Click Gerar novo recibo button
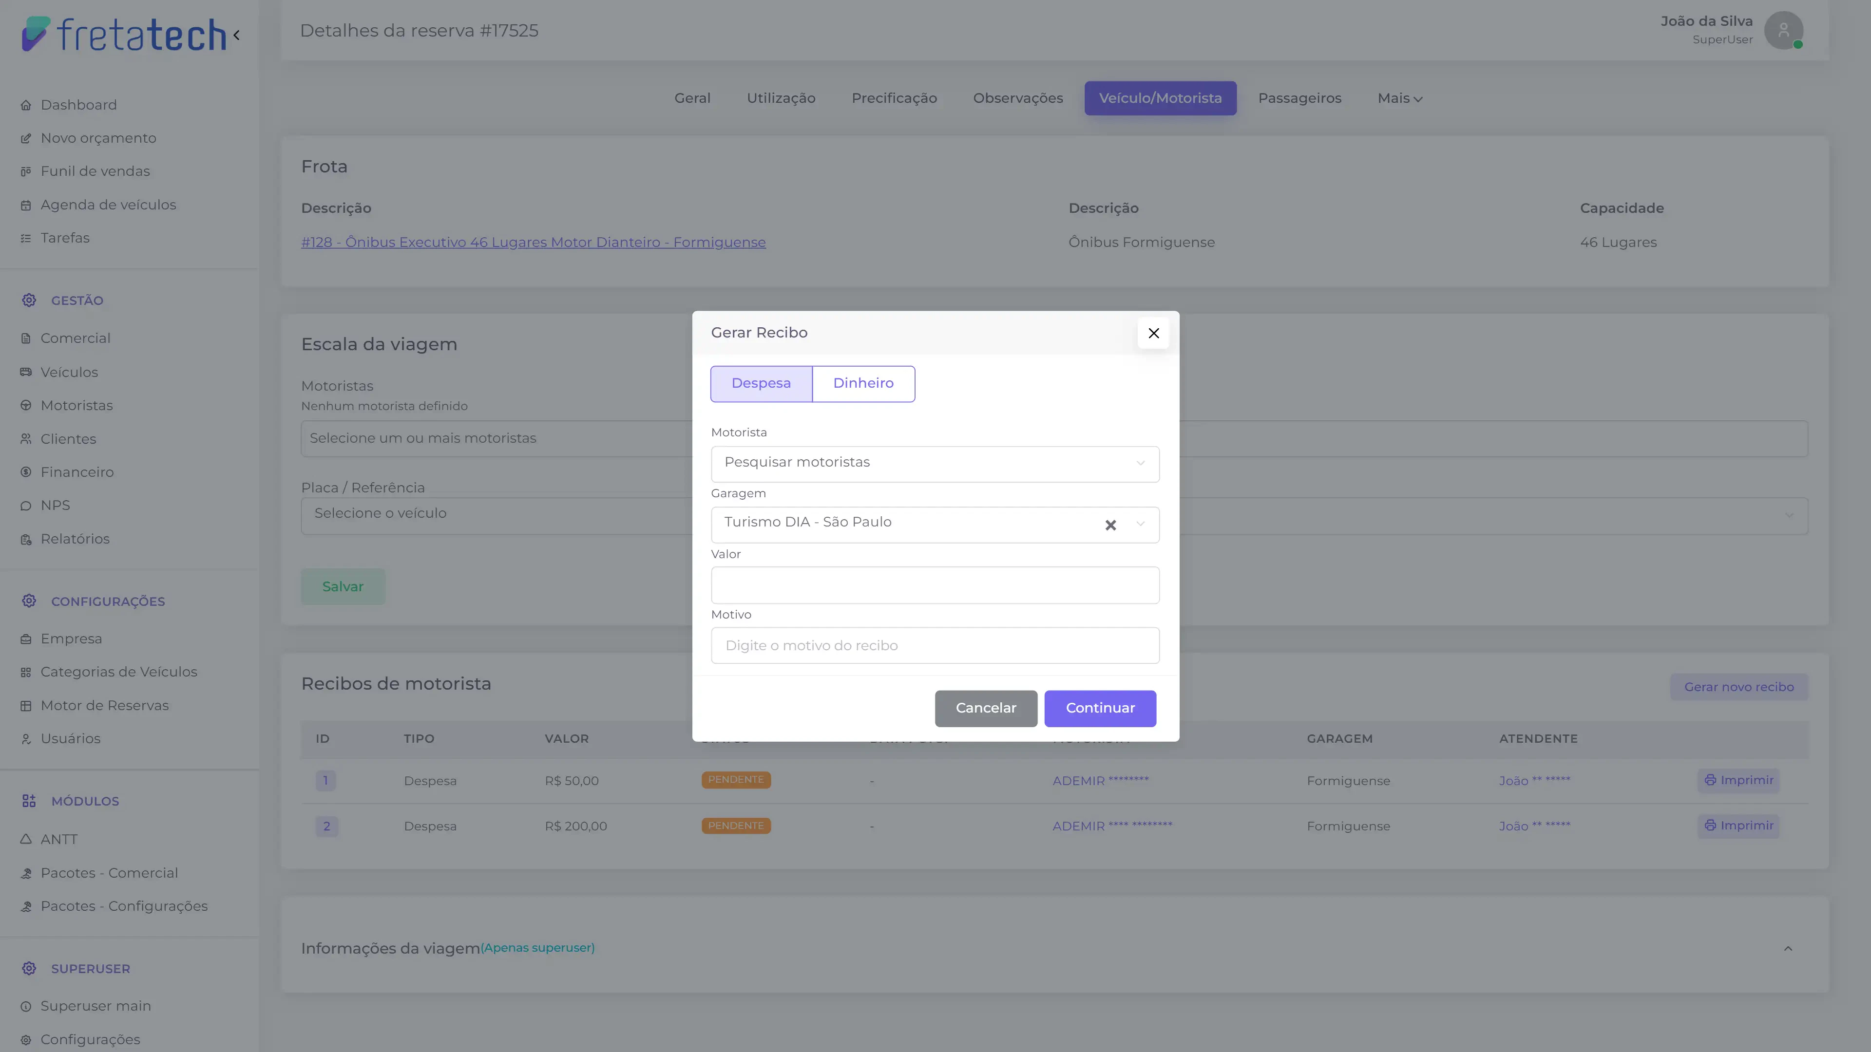Screen dimensions: 1871x1052 1738,688
